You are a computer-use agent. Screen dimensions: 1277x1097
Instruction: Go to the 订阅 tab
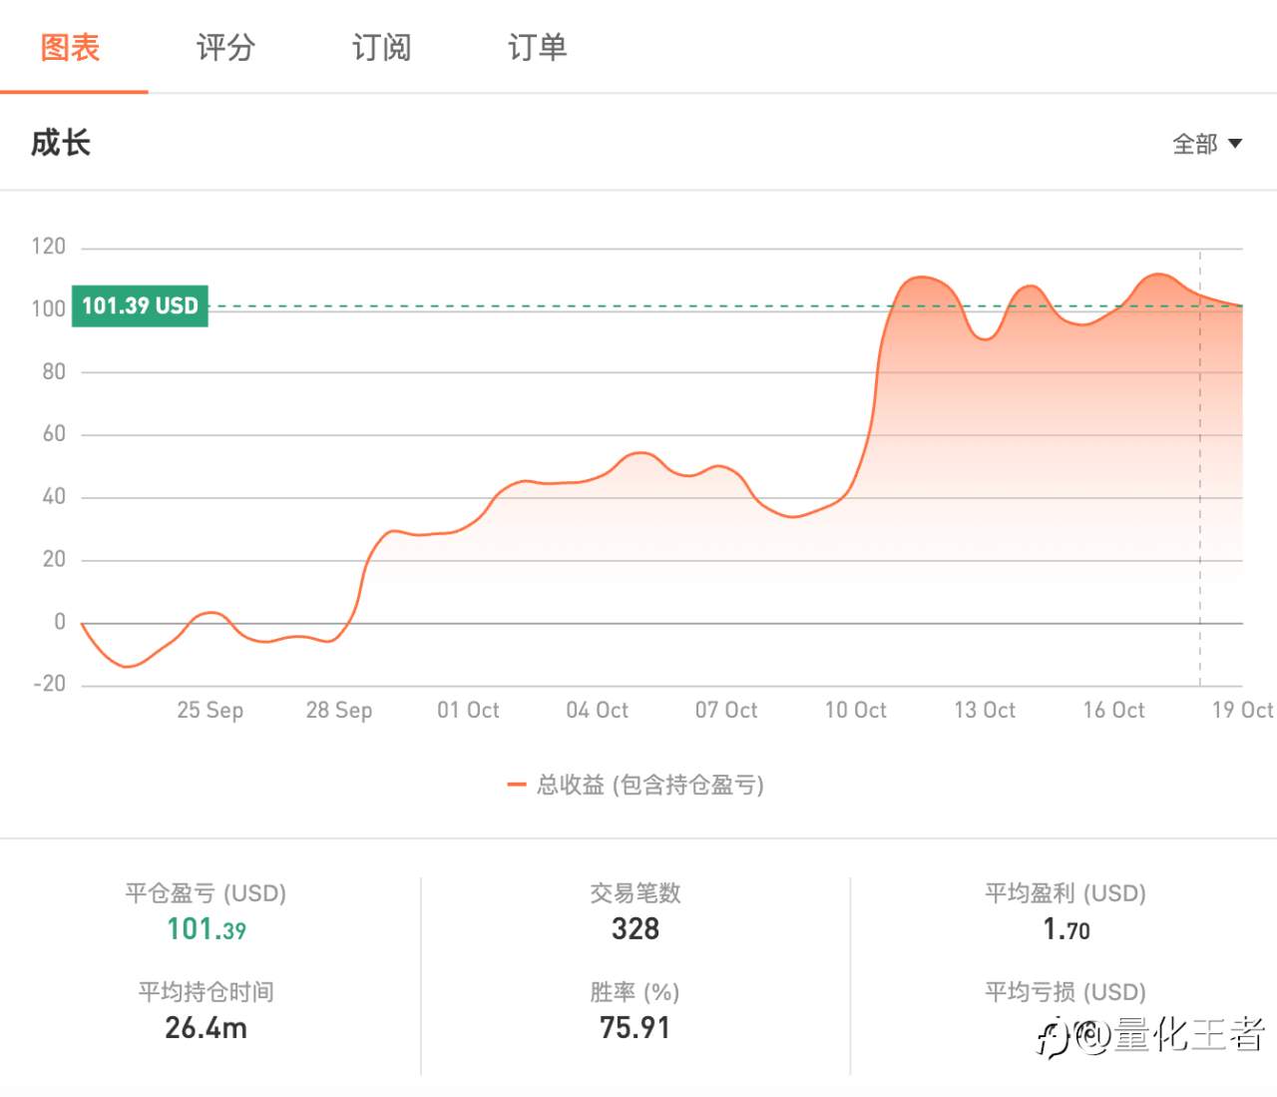[x=381, y=47]
